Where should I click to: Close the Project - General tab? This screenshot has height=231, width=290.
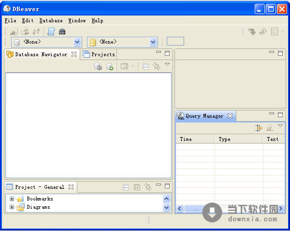[x=71, y=187]
